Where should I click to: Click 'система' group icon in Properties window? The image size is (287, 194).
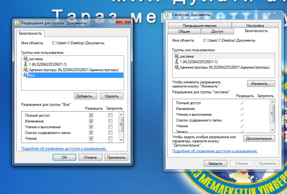176,56
